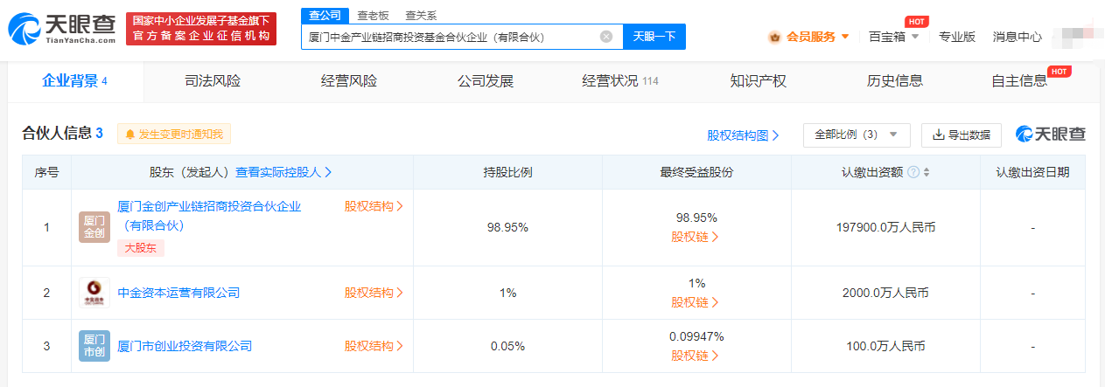Open the 股权结构图 link
This screenshot has height=387, width=1105.
pyautogui.click(x=743, y=135)
